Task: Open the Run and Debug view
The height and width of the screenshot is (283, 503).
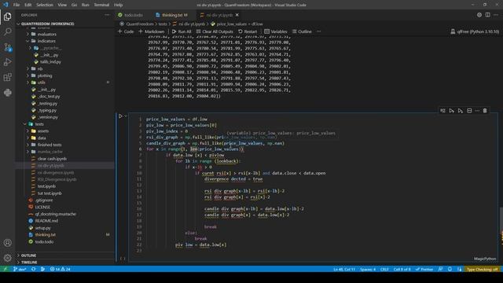Action: tap(7, 62)
